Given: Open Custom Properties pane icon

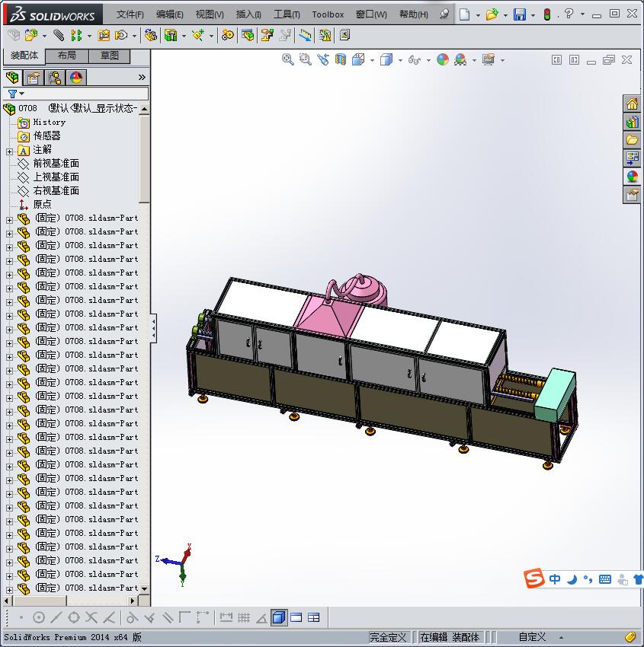Looking at the screenshot, I should click(x=632, y=194).
